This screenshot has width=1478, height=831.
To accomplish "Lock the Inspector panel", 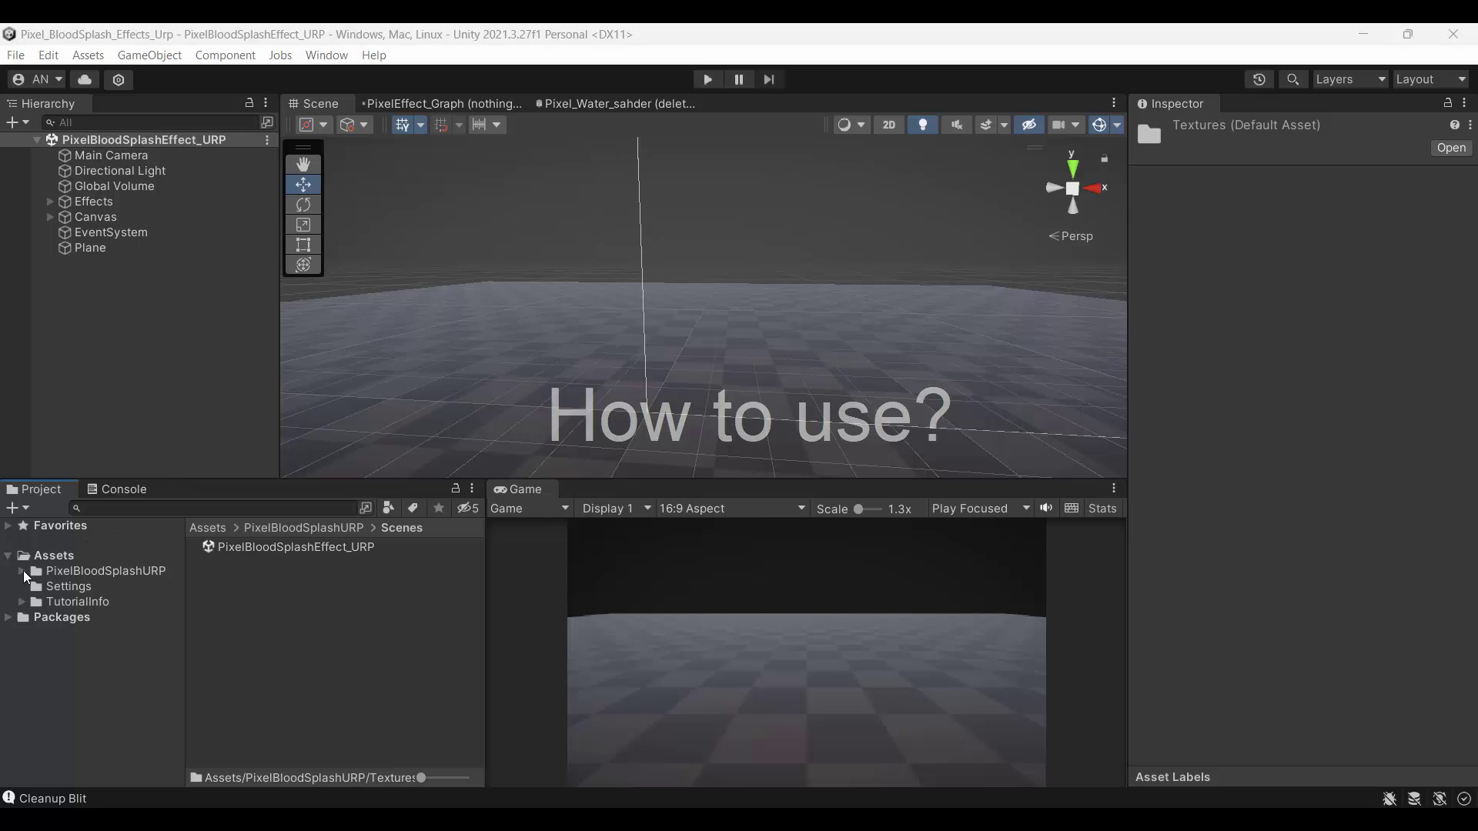I will pyautogui.click(x=1448, y=103).
